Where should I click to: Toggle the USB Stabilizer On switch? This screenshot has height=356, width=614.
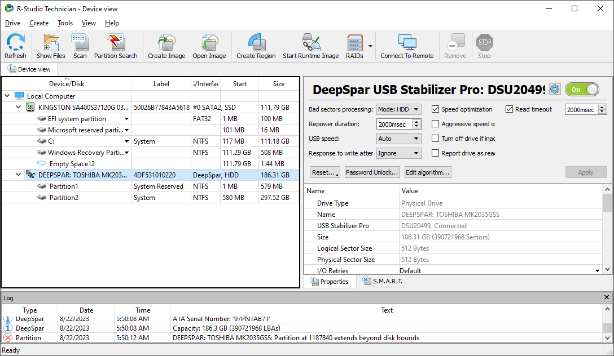point(582,90)
